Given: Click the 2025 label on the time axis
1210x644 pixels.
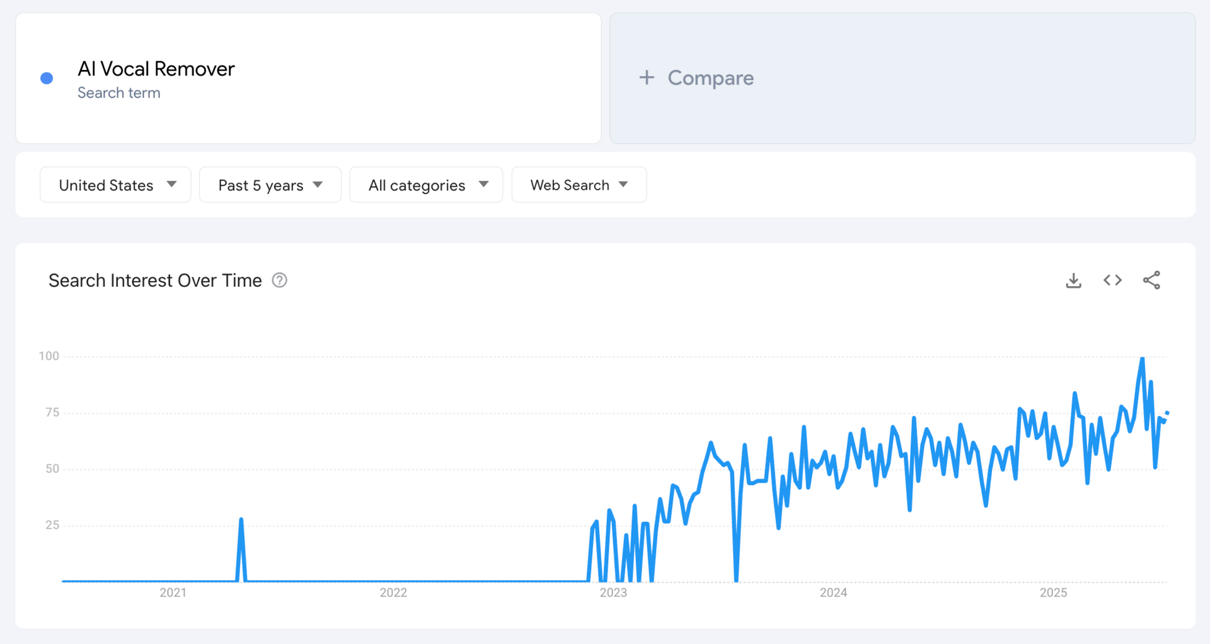Looking at the screenshot, I should (1053, 593).
